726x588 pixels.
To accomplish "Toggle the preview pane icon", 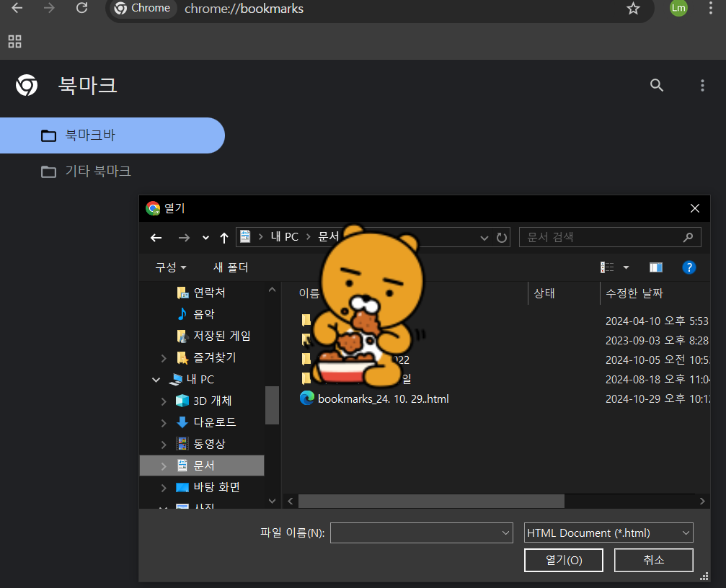I will coord(655,267).
